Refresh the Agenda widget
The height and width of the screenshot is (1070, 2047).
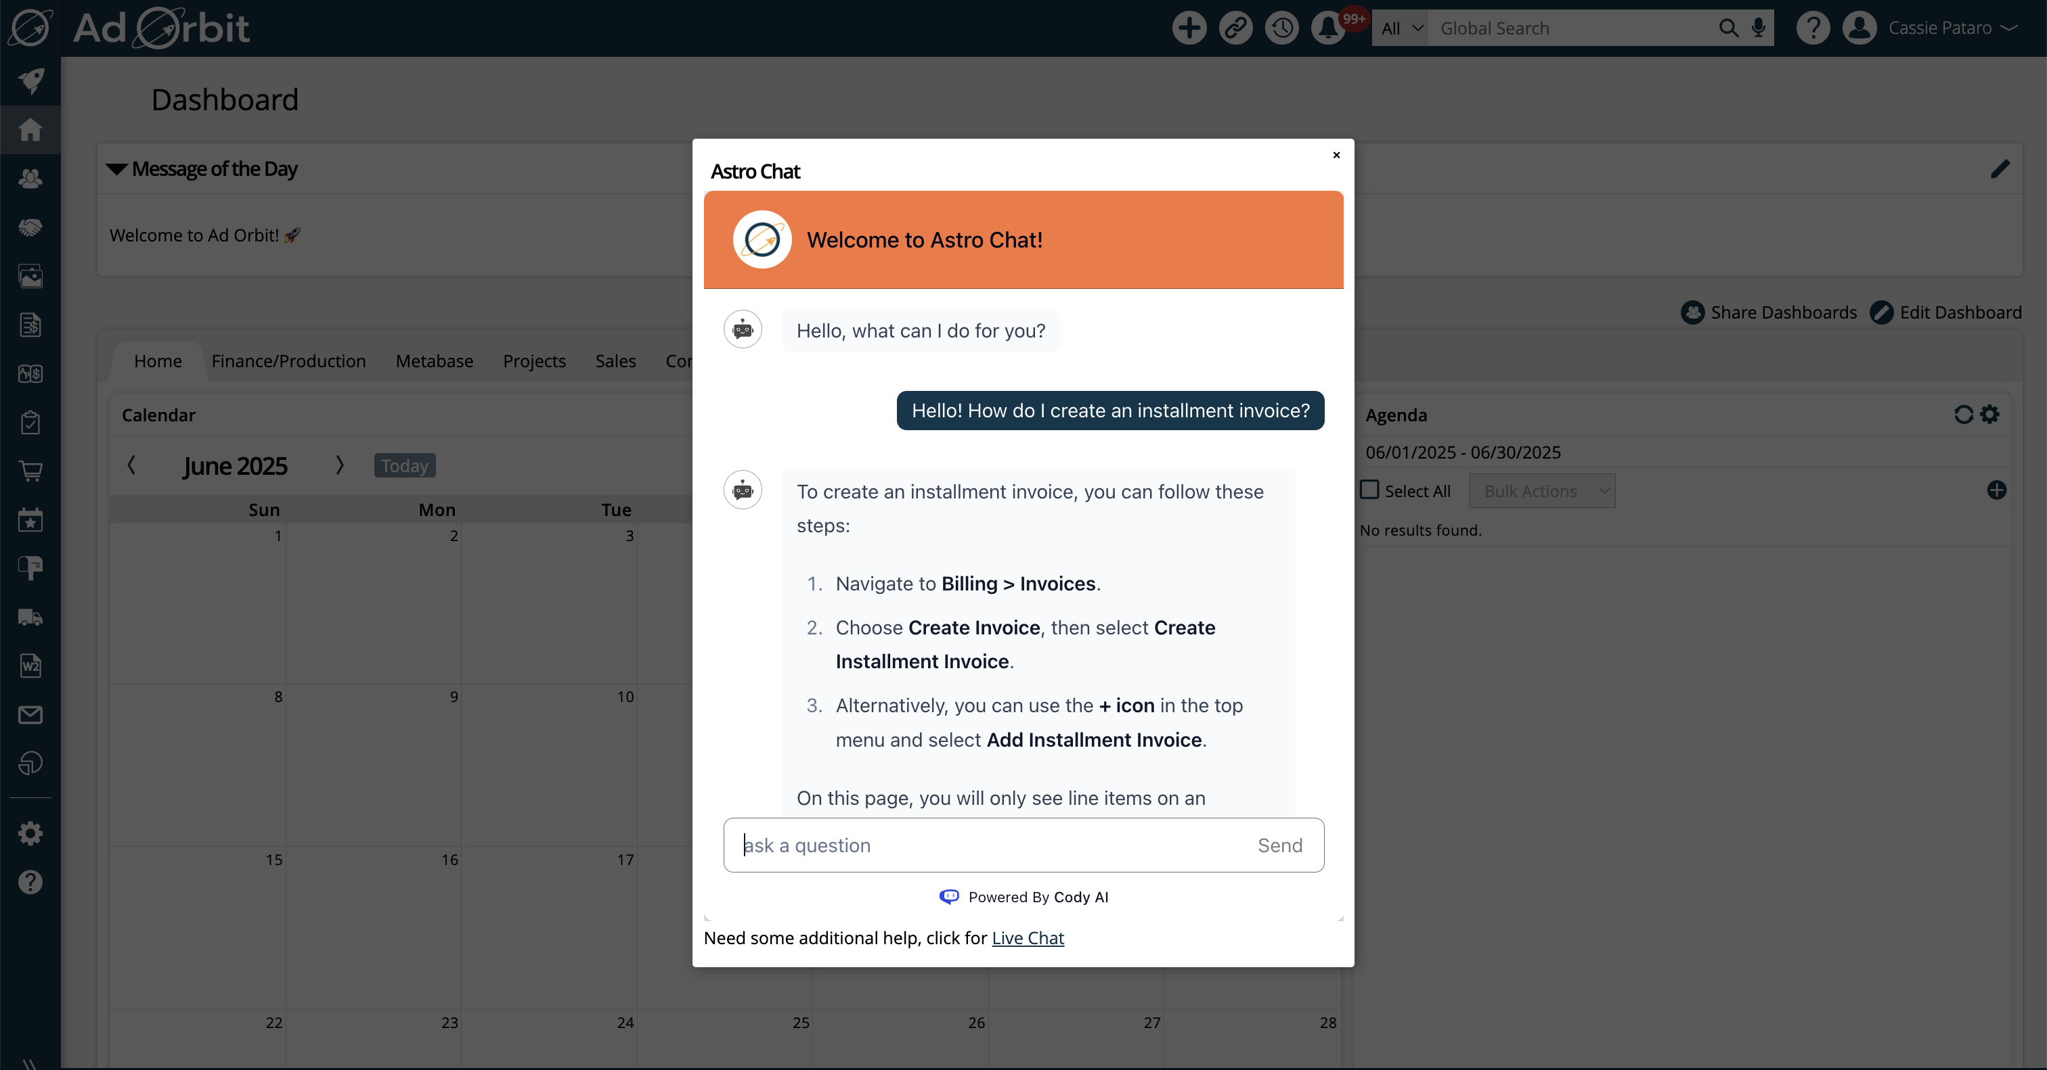[1964, 415]
